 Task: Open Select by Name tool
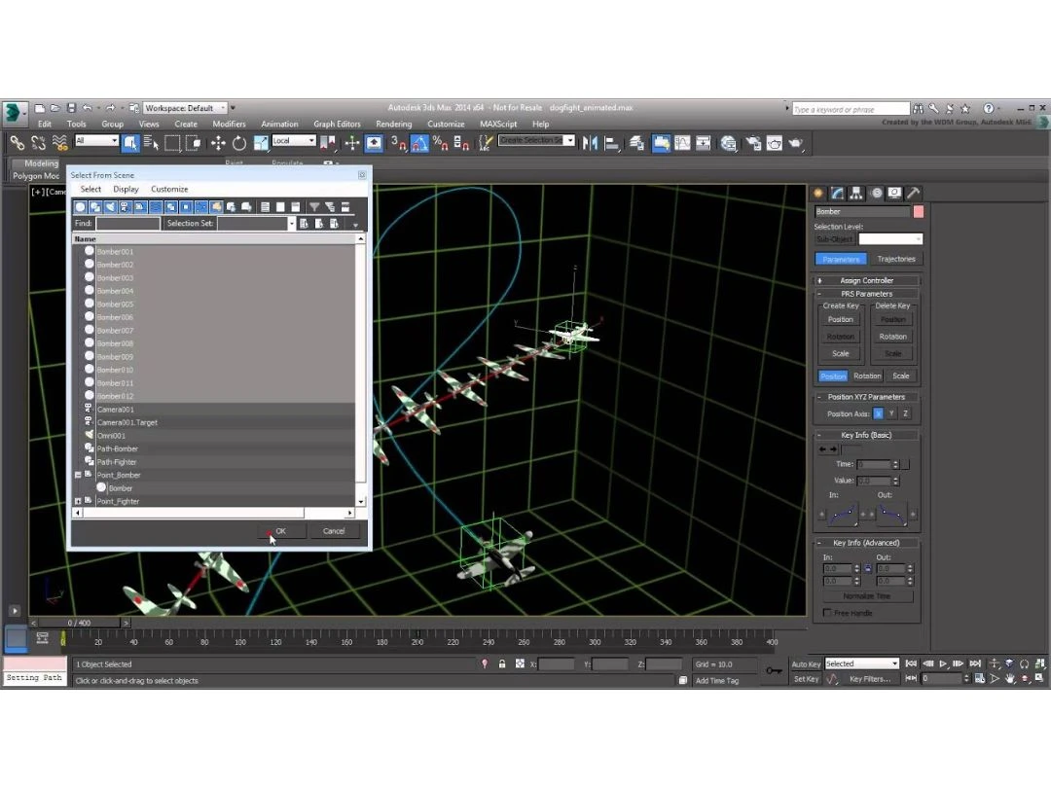(151, 143)
